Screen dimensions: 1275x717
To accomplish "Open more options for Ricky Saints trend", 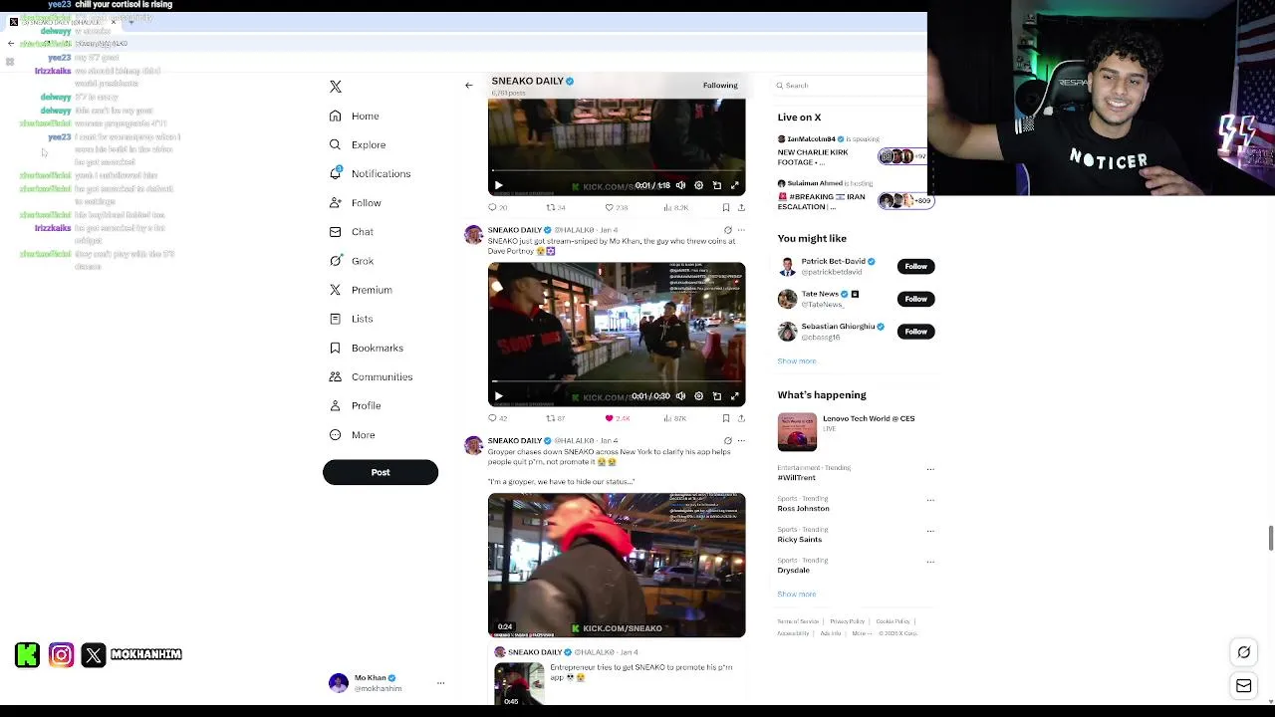I will tap(930, 531).
